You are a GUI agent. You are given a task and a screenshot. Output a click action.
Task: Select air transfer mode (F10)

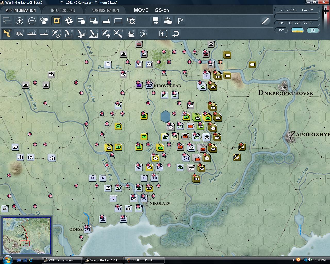(118, 34)
